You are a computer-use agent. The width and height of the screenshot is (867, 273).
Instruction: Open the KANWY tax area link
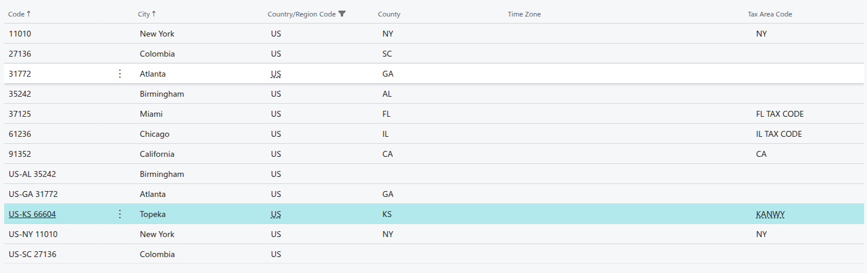(770, 214)
